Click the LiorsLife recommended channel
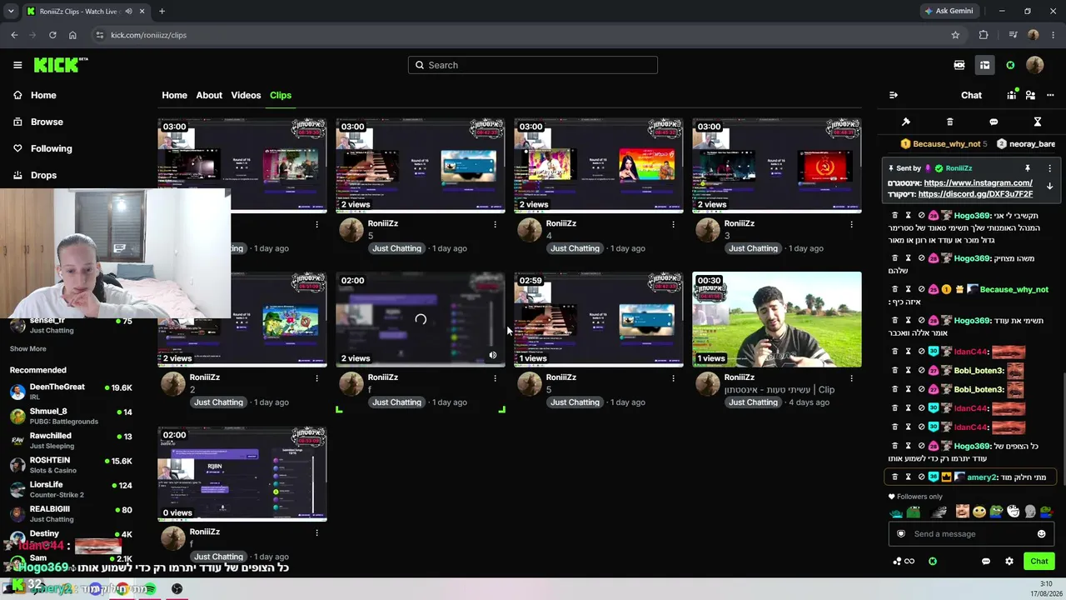 (x=71, y=489)
